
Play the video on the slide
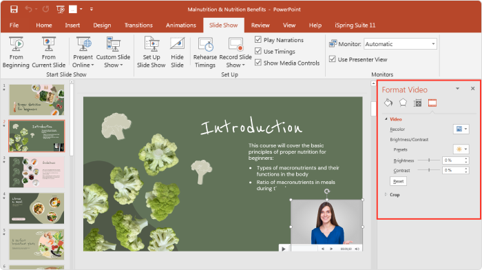[284, 249]
